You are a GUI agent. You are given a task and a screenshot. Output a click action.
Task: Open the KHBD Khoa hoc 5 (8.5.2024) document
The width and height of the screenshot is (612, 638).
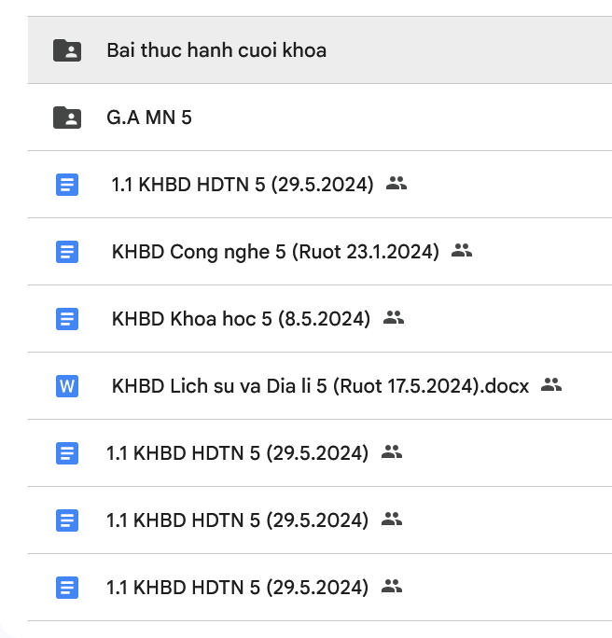pos(241,319)
